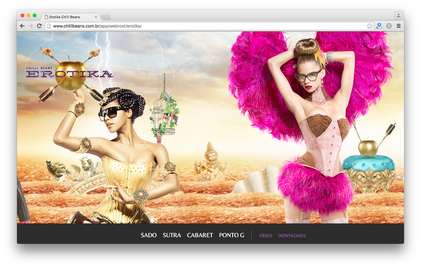This screenshot has height=268, width=421.
Task: Close the window with the red button
Action: [x=22, y=15]
